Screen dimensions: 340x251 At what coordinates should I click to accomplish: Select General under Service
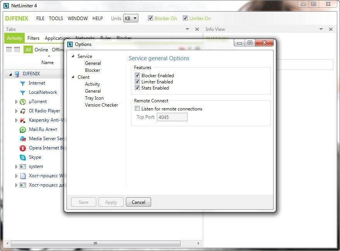point(93,63)
